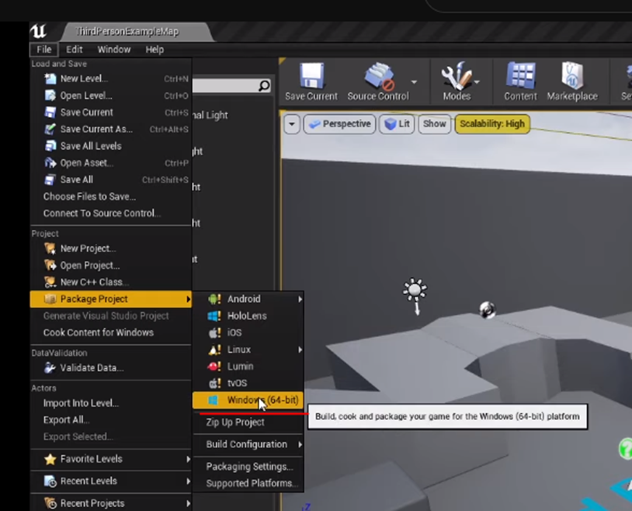Open the Help menu

pyautogui.click(x=155, y=50)
